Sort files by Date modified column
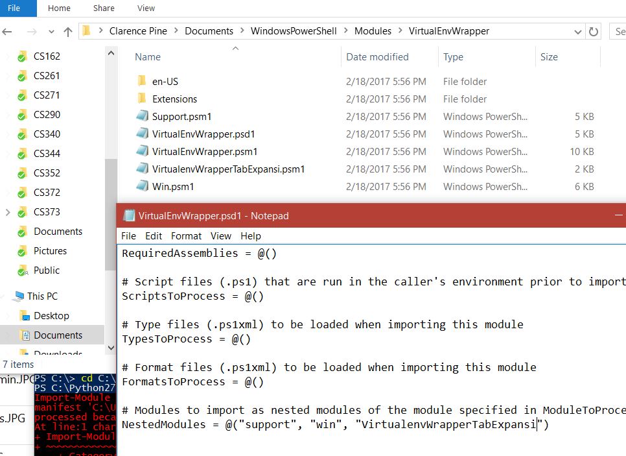This screenshot has height=456, width=626. 377,57
